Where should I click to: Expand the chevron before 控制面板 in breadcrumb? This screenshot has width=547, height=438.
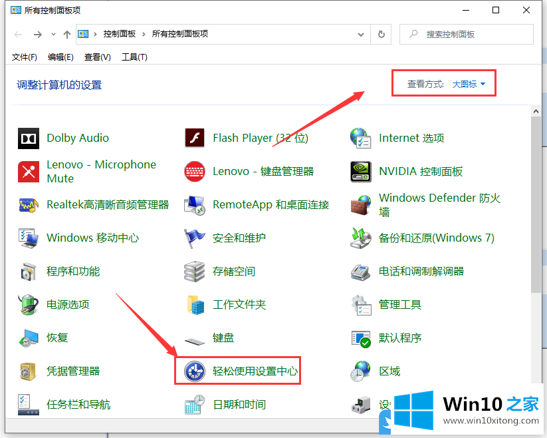click(x=95, y=34)
